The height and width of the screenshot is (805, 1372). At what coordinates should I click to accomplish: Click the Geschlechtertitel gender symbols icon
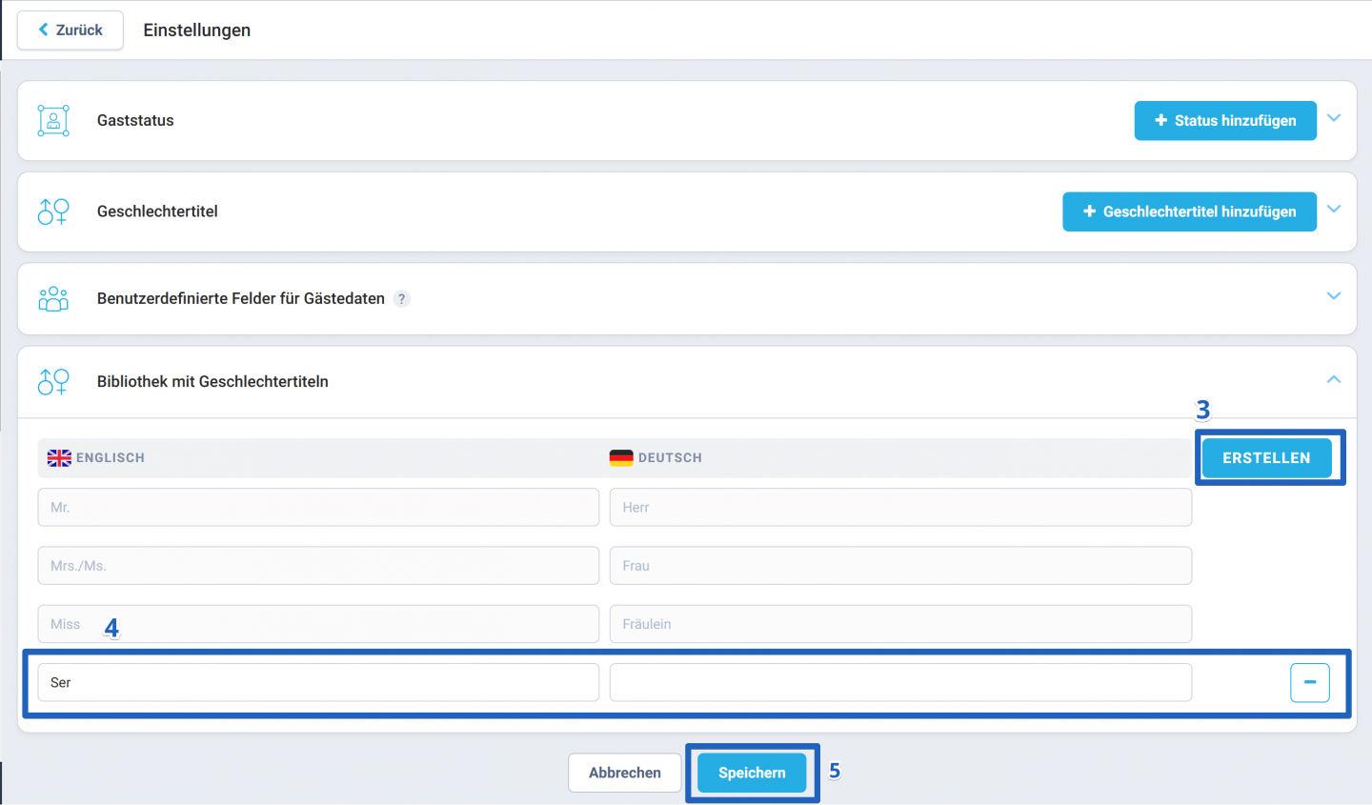(x=53, y=211)
